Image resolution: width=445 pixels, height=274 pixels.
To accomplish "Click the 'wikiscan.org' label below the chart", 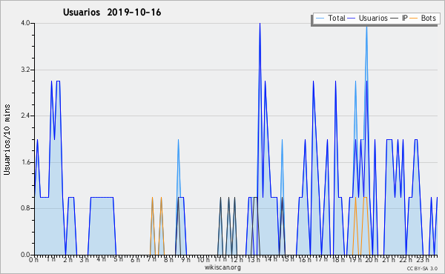I will click(x=222, y=267).
